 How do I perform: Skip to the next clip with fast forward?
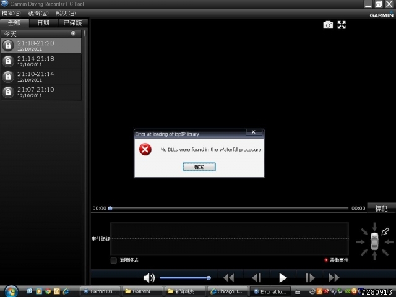(334, 278)
